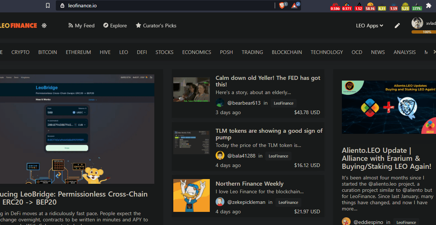This screenshot has width=436, height=225.
Task: Select the LEO category tab
Action: pyautogui.click(x=124, y=52)
